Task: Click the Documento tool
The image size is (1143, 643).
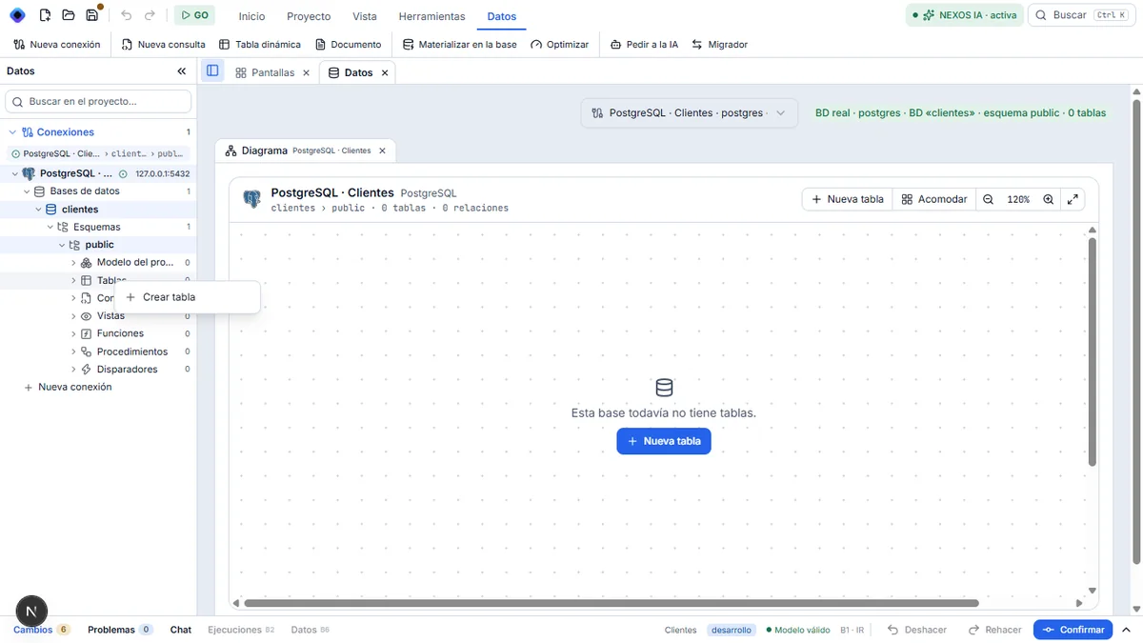Action: (349, 45)
